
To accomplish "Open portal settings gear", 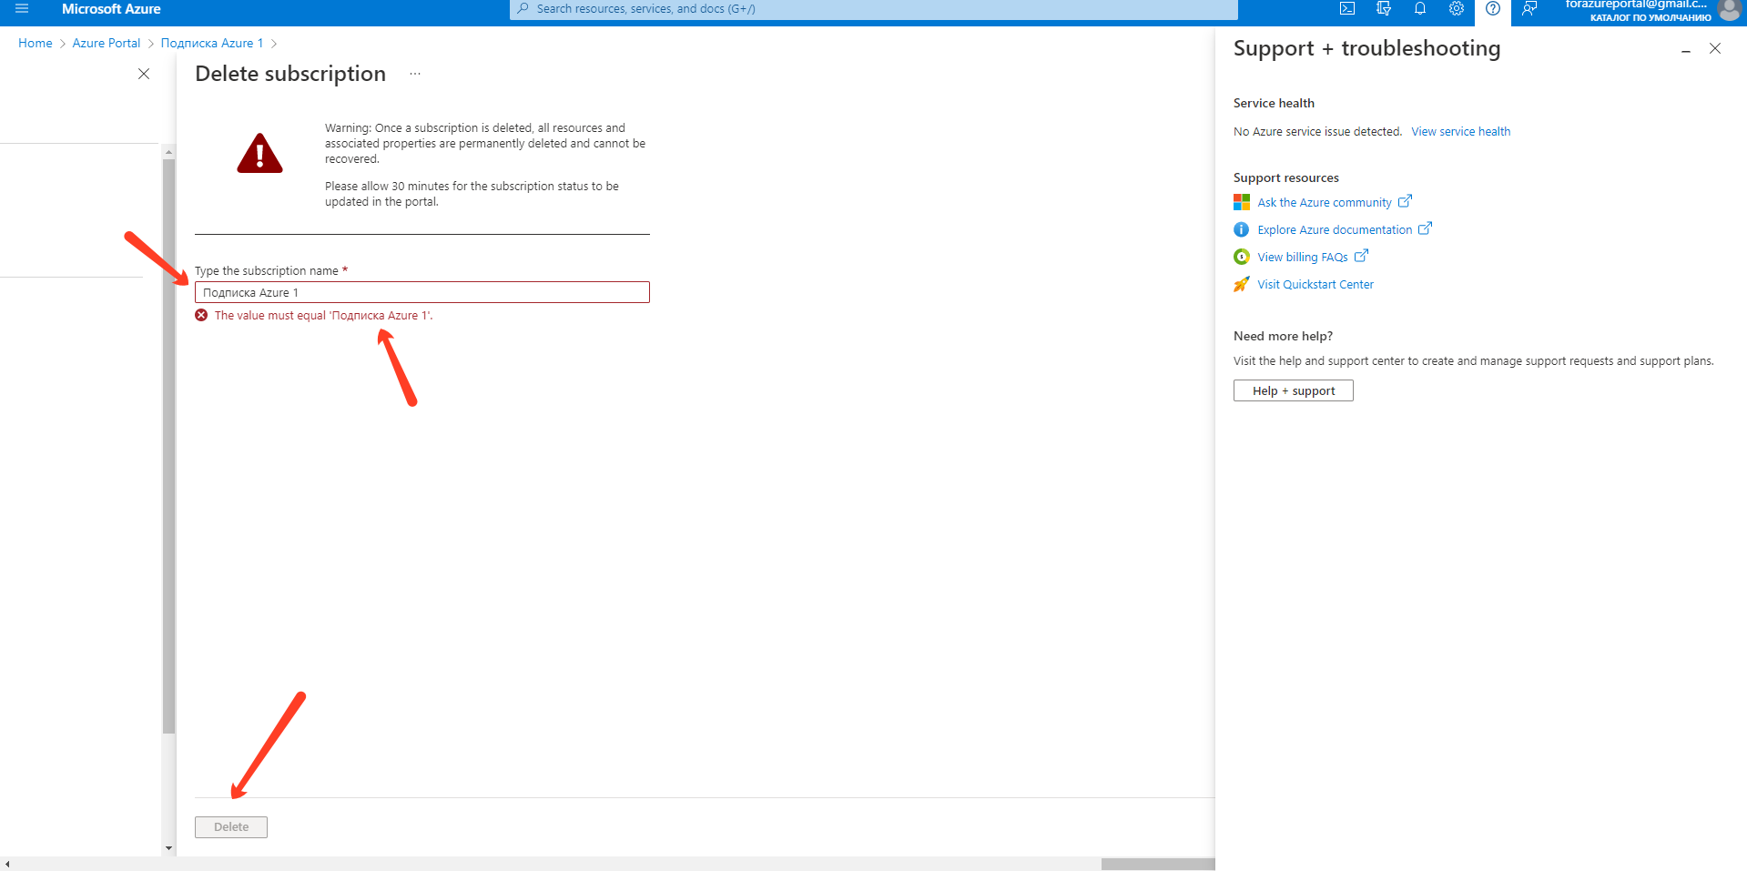I will coord(1456,8).
